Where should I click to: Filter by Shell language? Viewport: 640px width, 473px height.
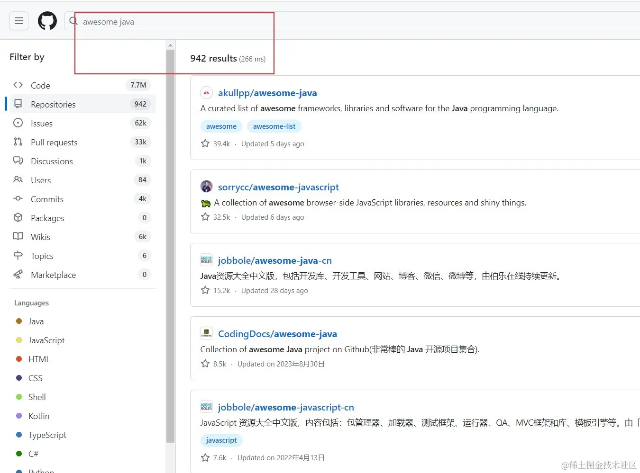[37, 397]
